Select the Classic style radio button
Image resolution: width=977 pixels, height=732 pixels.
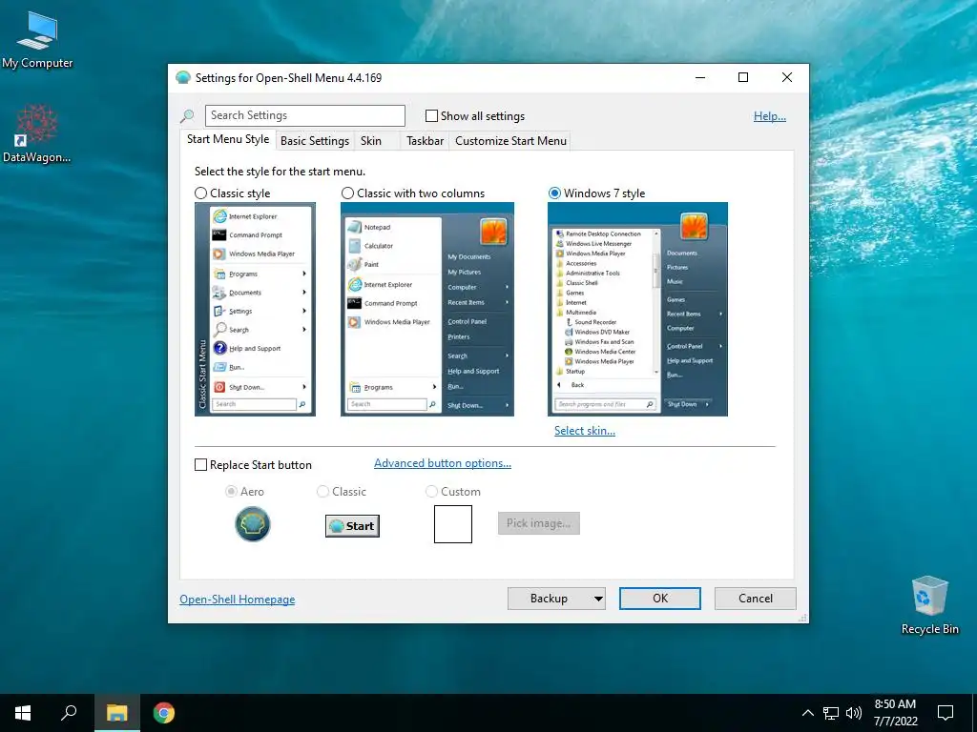pyautogui.click(x=200, y=193)
